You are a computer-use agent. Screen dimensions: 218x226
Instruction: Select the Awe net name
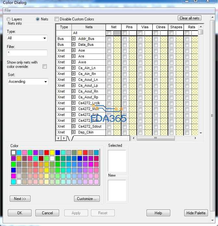[82, 62]
